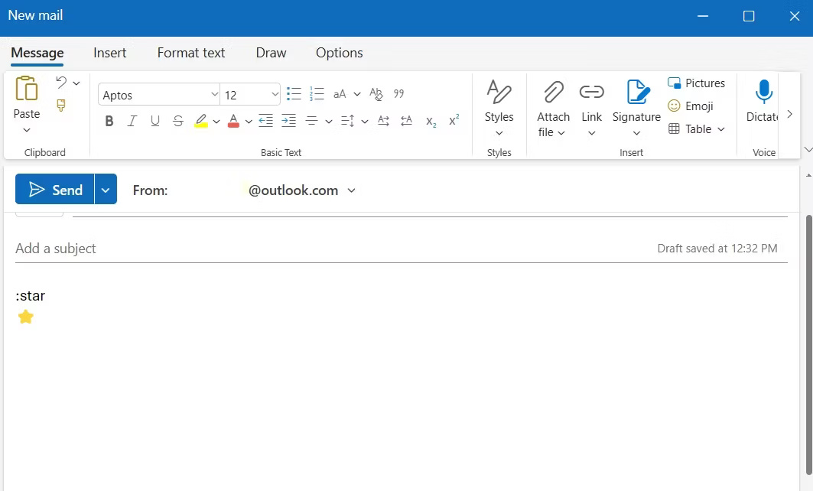This screenshot has height=491, width=813.
Task: Open the Draw tab
Action: coord(272,53)
